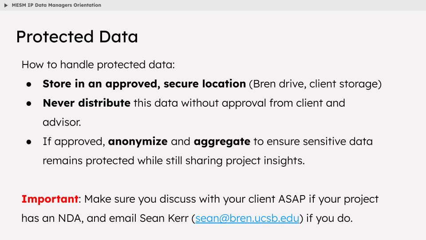Click the bold word aggregate
Viewport: 426px width, 240px height.
[x=222, y=141]
